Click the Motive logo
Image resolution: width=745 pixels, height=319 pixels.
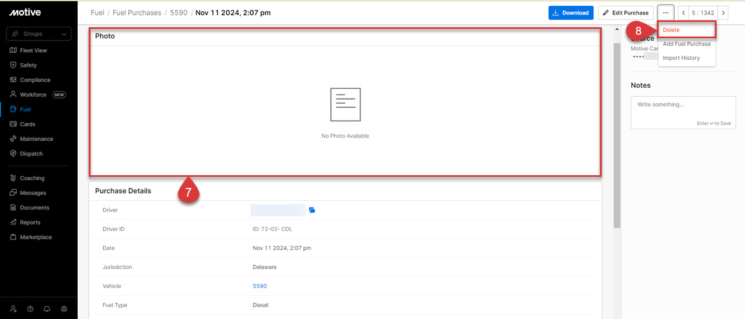pos(25,12)
